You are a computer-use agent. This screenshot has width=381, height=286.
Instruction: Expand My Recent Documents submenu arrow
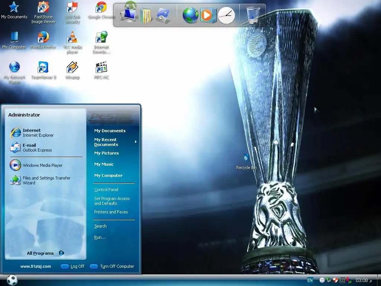click(x=135, y=142)
